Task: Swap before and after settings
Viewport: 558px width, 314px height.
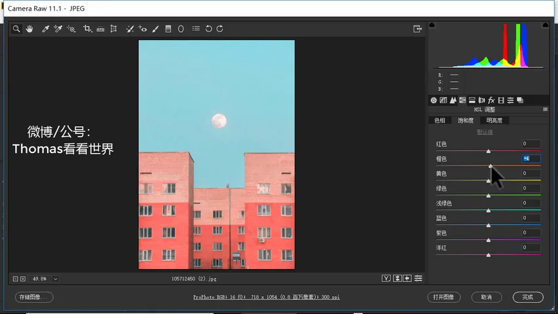Action: coord(398,279)
